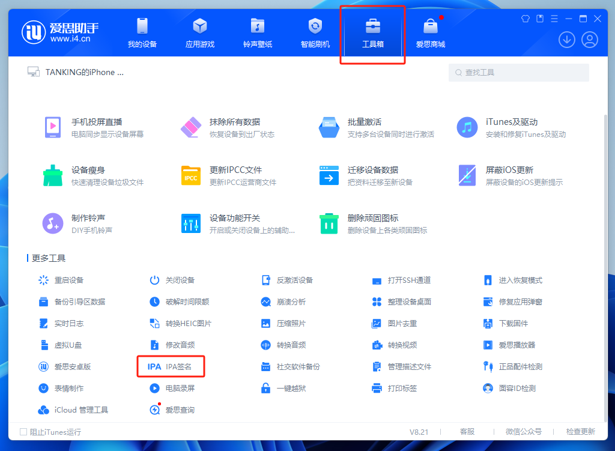
Task: Open 修改音频 tool
Action: click(172, 345)
